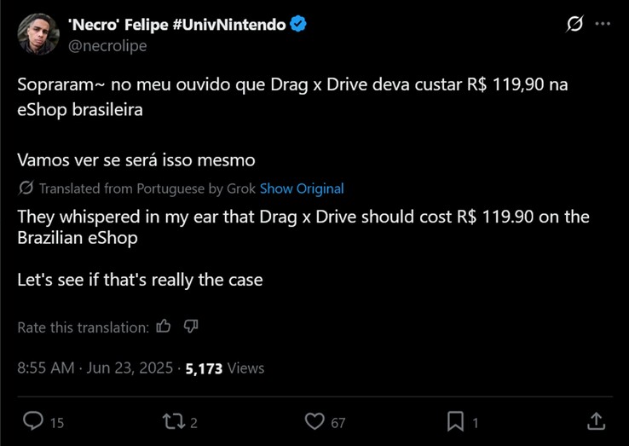Bookmark this tweet
Image resolution: width=629 pixels, height=446 pixels.
pyautogui.click(x=456, y=421)
